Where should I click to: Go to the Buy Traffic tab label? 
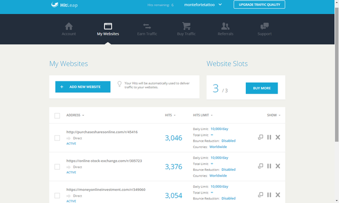[x=186, y=34]
